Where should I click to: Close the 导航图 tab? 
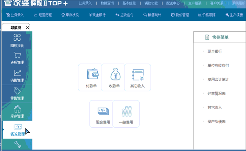pos(27,28)
